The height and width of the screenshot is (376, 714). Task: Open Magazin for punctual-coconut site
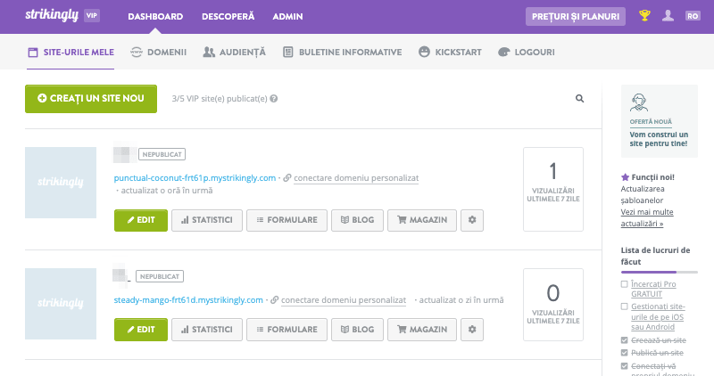[422, 220]
